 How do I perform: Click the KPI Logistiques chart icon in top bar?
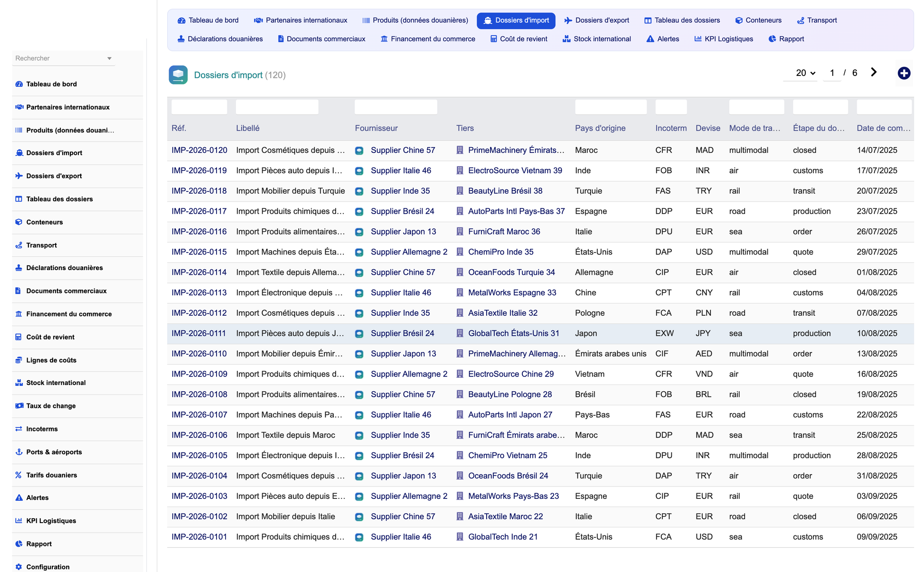coord(698,39)
